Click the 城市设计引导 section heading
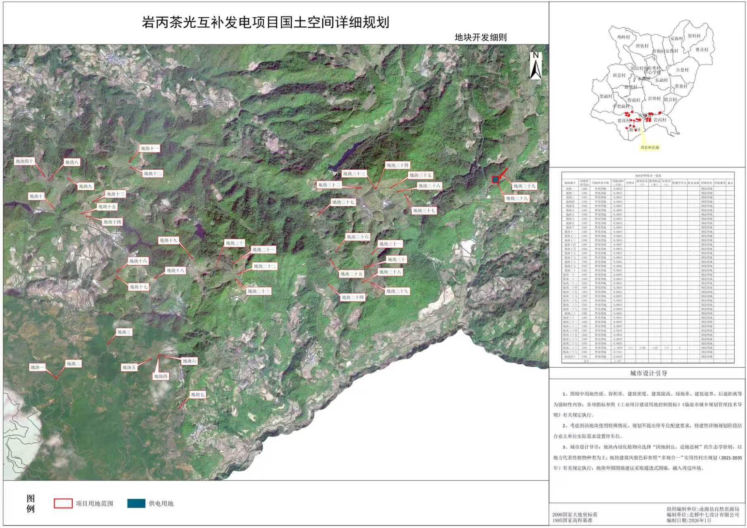 (648, 373)
